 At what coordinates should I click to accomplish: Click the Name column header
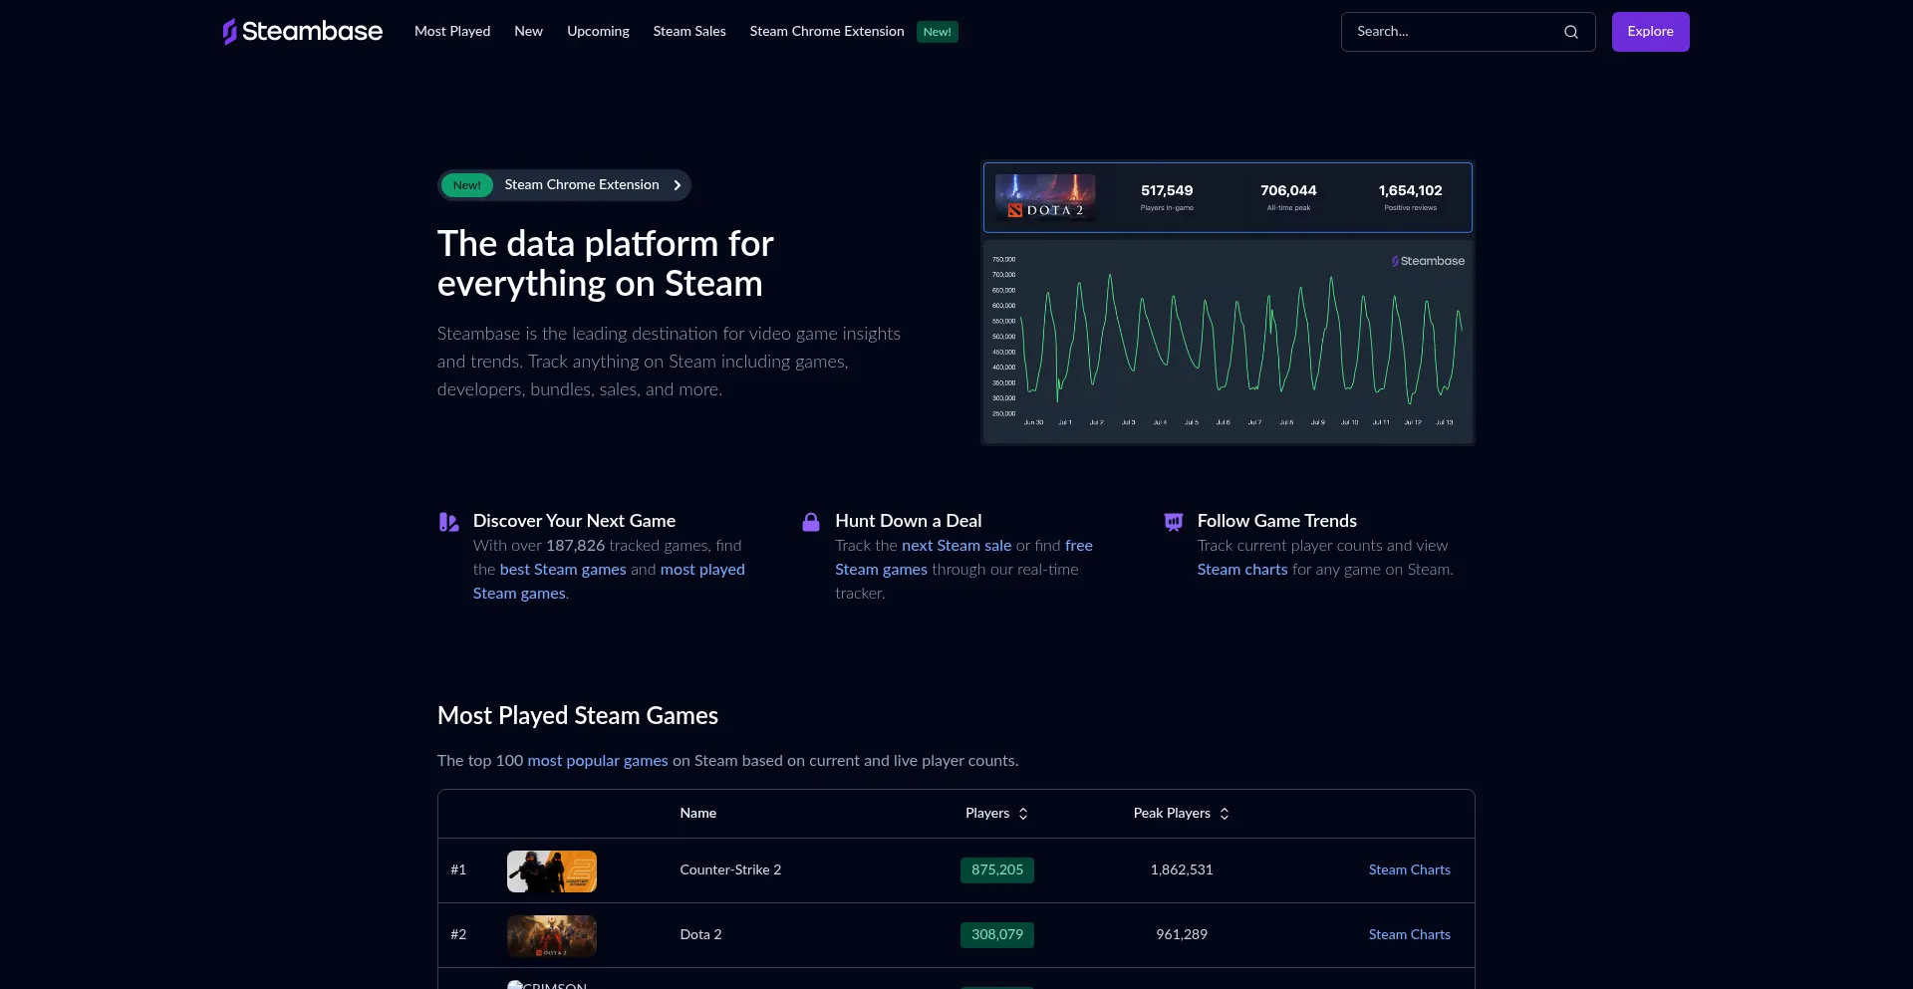697,814
